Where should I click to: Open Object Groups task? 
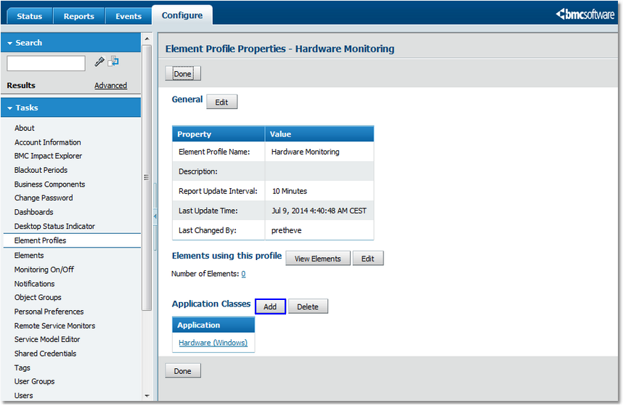38,297
